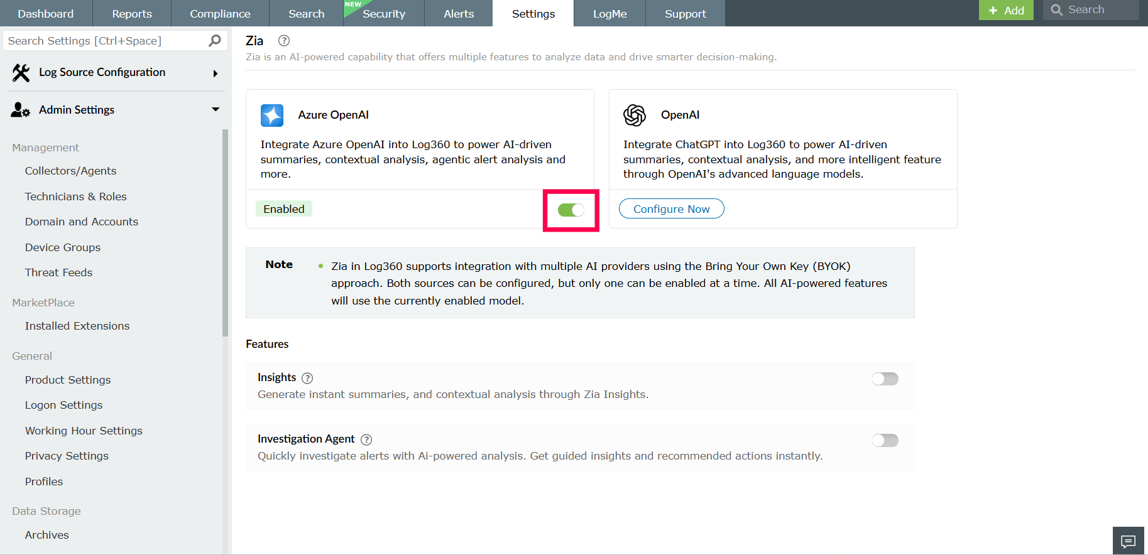Open Archives under Data Storage
Image resolution: width=1148 pixels, height=555 pixels.
coord(47,535)
